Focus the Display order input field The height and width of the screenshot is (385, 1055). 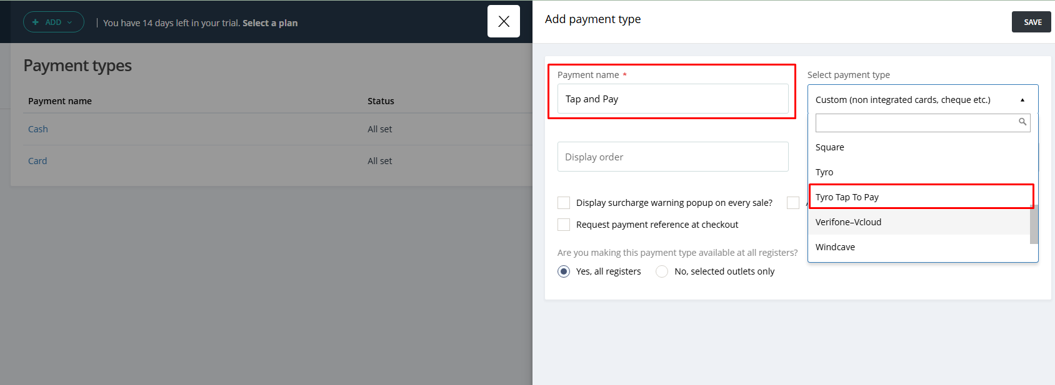(672, 157)
